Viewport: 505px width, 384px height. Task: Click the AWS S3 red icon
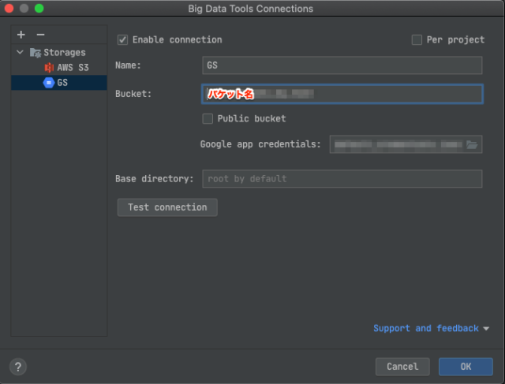(x=49, y=68)
